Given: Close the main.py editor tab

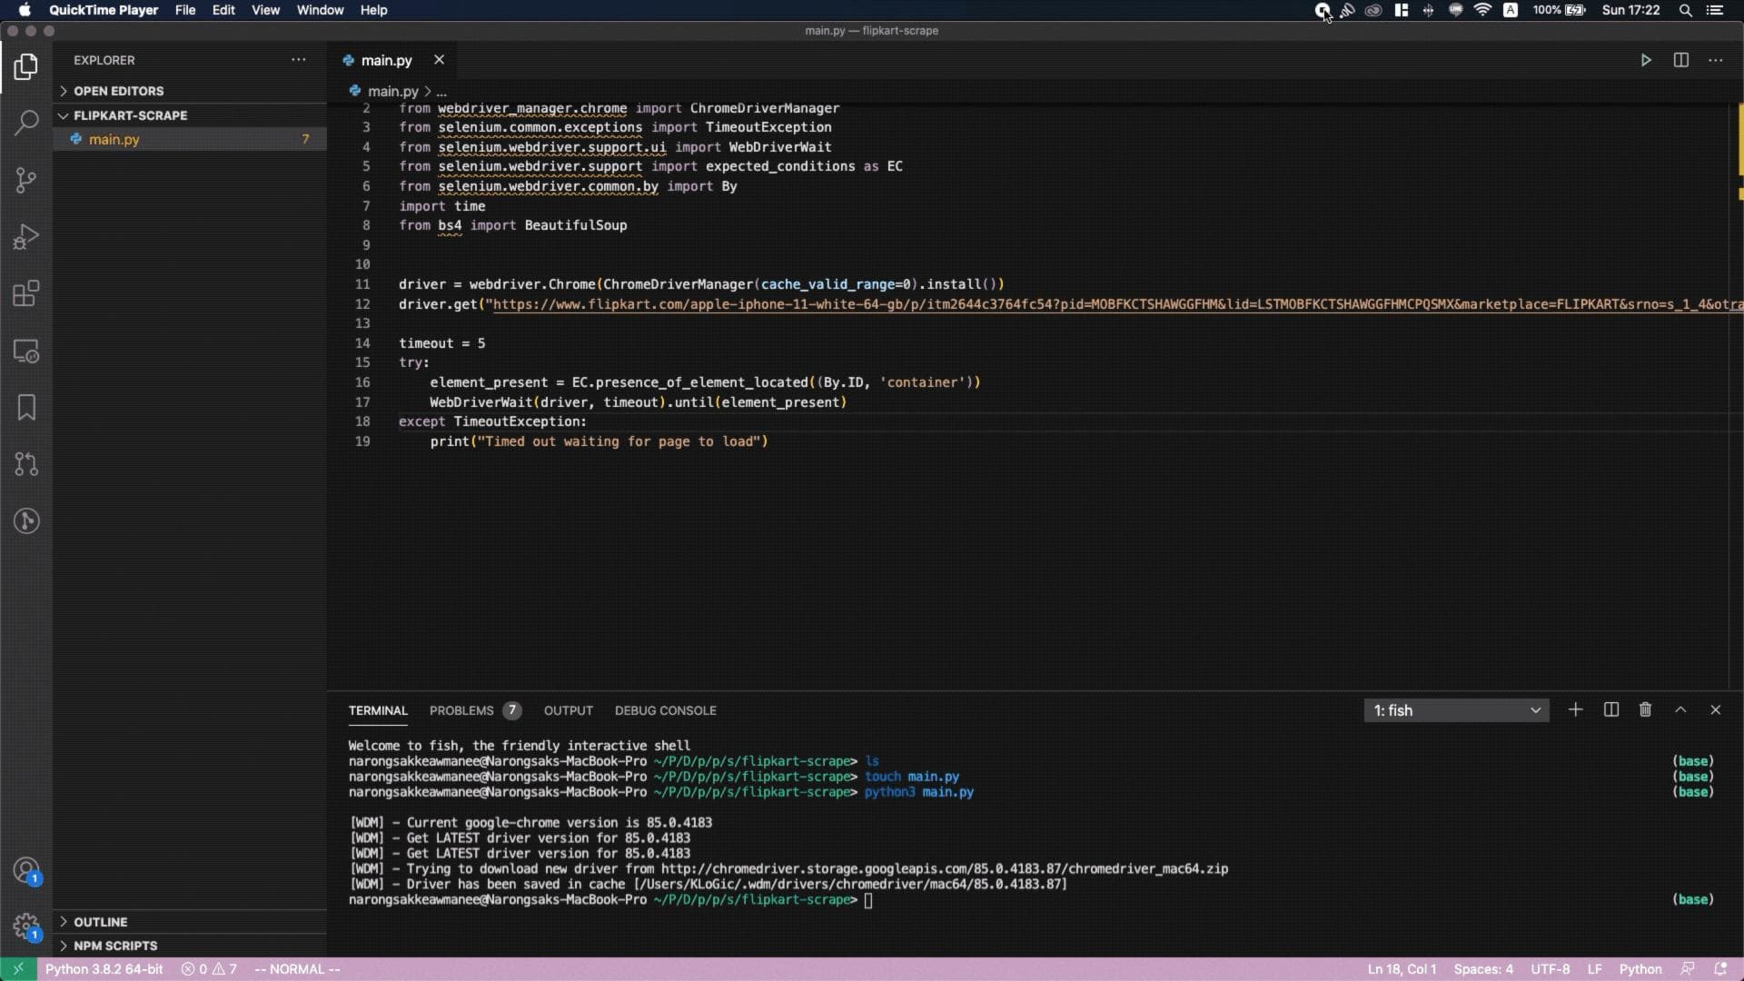Looking at the screenshot, I should tap(439, 60).
